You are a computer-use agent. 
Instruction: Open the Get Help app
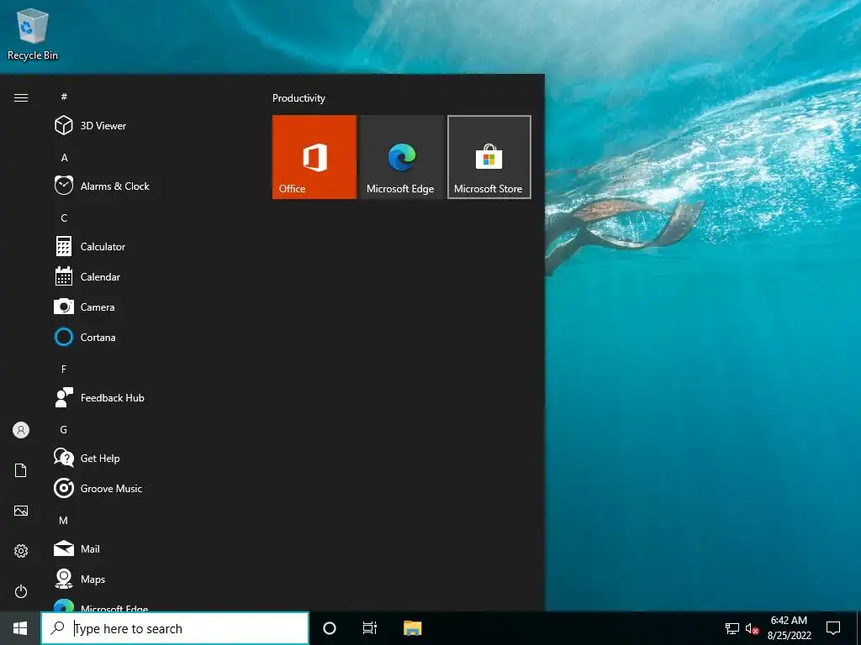click(x=148, y=458)
